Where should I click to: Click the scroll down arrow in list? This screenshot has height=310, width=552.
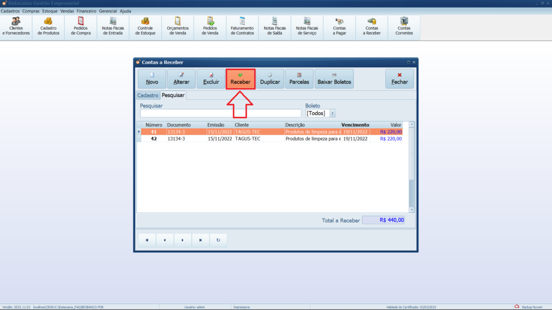[412, 209]
